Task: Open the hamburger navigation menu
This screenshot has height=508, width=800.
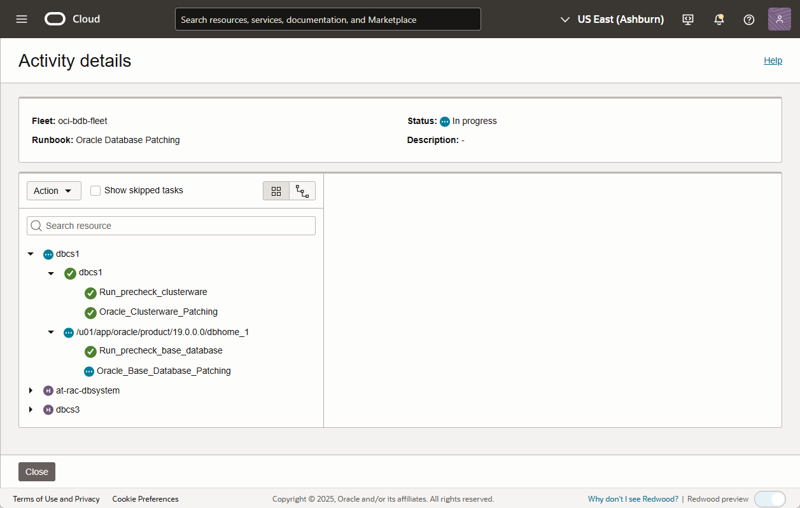Action: click(x=22, y=19)
